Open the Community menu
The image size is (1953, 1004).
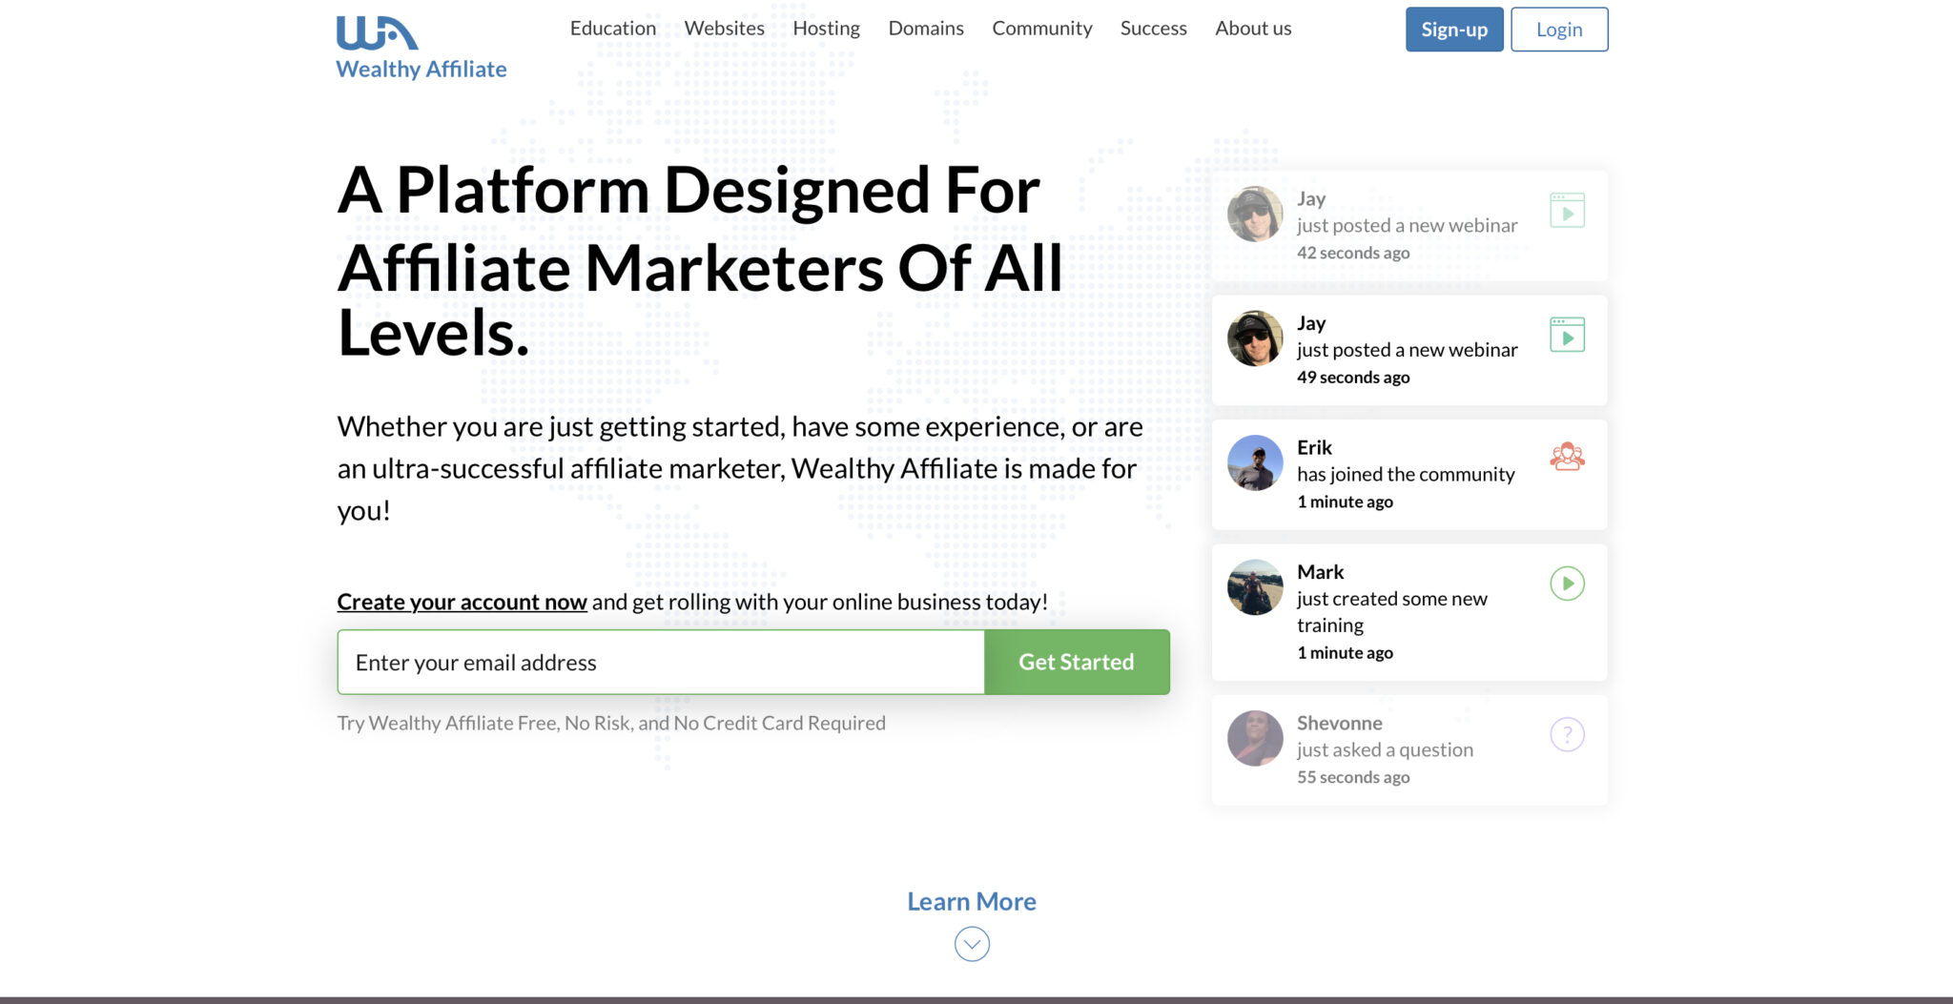(1042, 29)
